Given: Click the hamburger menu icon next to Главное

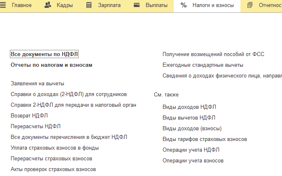Looking at the screenshot, I should click(3, 5).
